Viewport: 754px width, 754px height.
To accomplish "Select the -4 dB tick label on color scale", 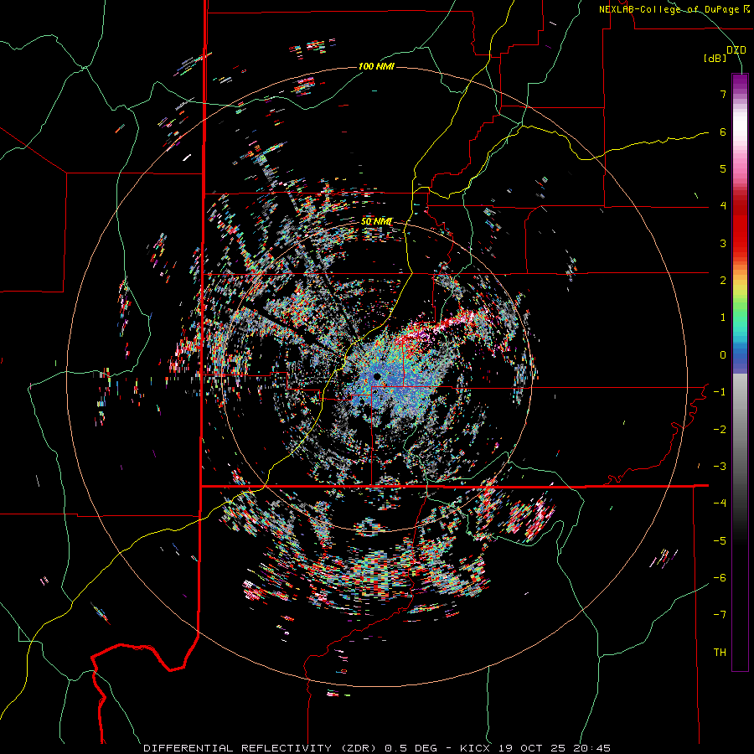I will [720, 504].
